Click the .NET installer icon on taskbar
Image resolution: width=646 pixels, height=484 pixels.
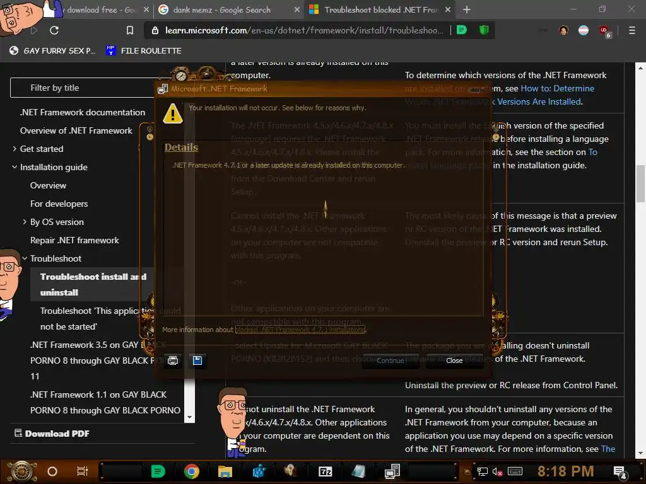(392, 471)
